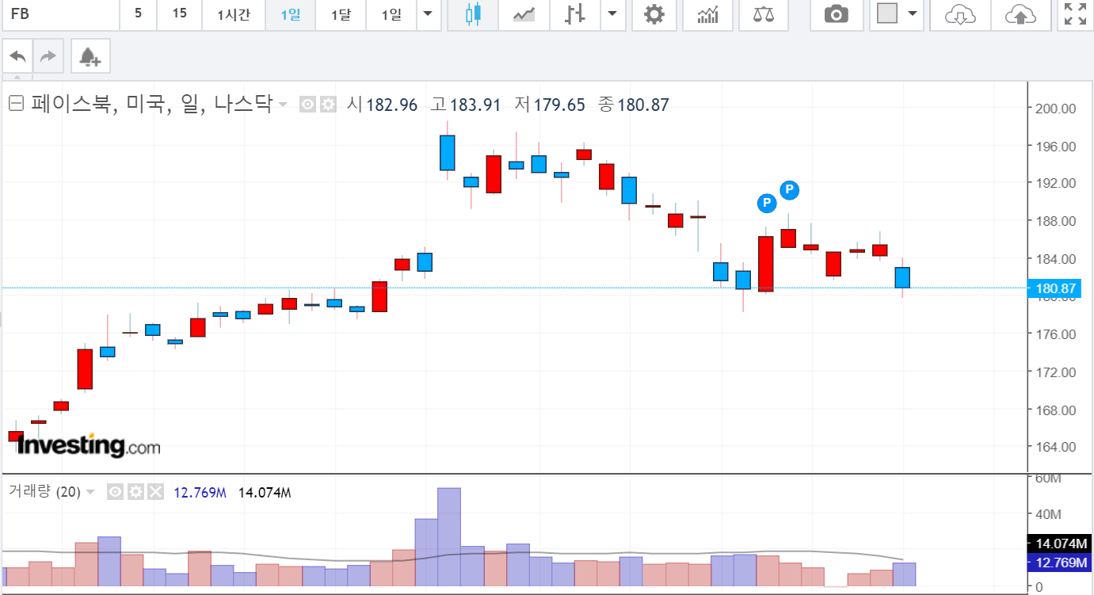Open 거래량 indicator settings gear
The image size is (1094, 595).
click(x=135, y=492)
